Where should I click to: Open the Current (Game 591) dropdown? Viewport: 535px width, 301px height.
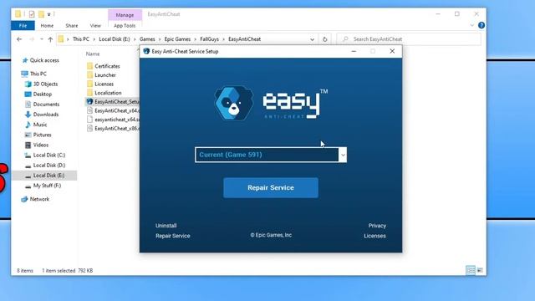click(271, 155)
